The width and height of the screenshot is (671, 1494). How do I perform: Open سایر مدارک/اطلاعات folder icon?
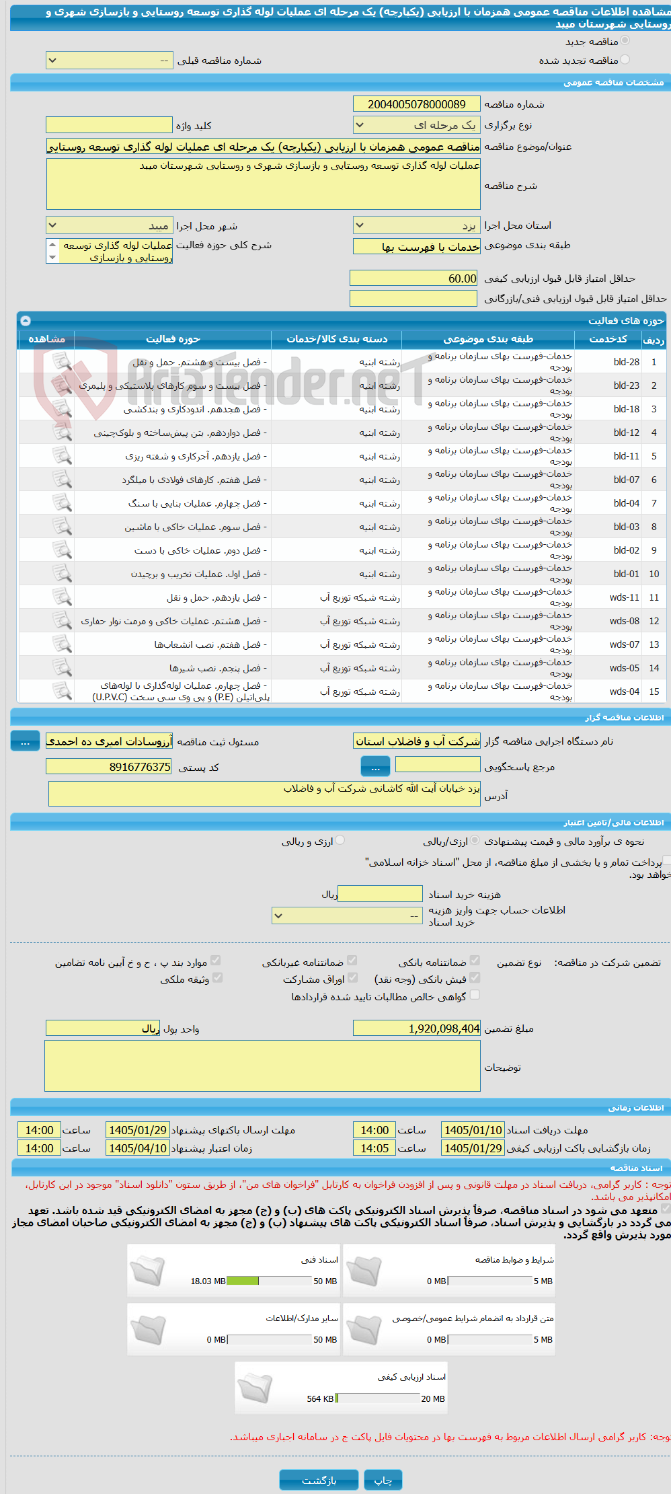[x=147, y=1329]
